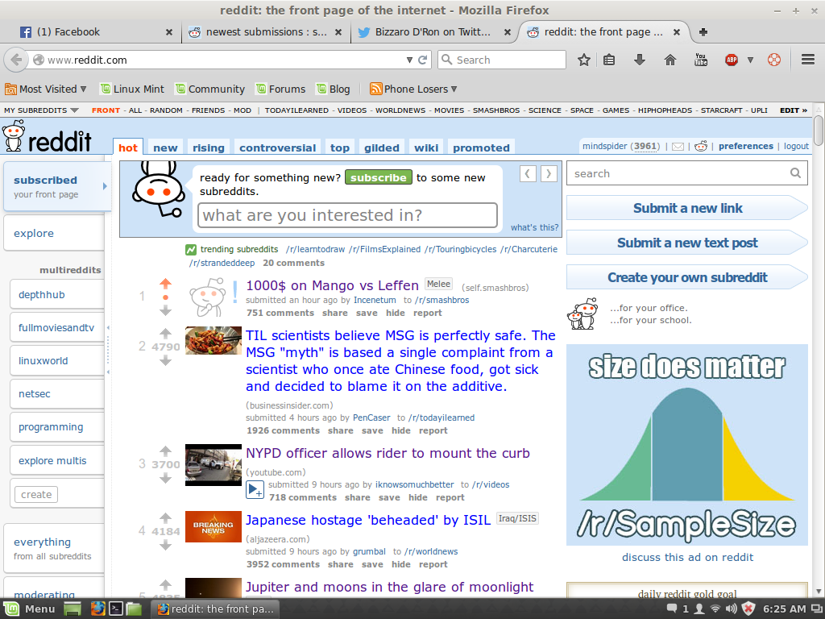Go to Firefox home icon
Screen dimensions: 825x619
[x=670, y=60]
